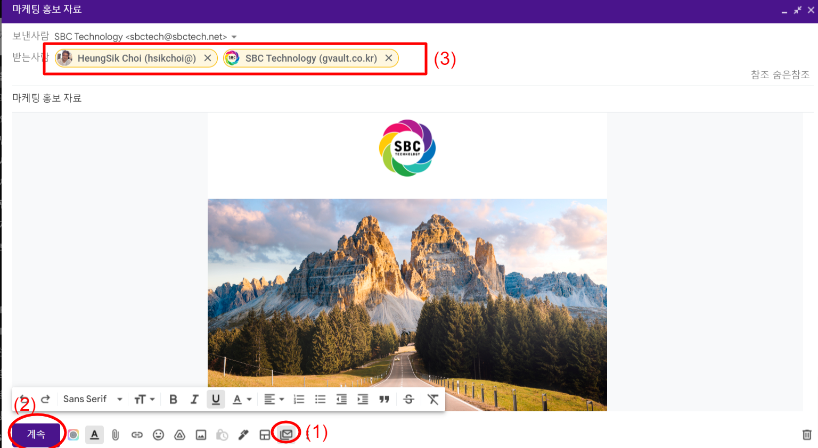
Task: Open the text alignment dropdown
Action: pos(274,399)
